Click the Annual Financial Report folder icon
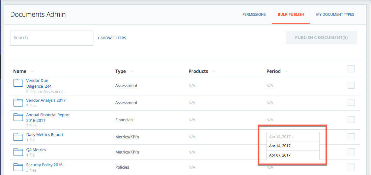Image resolution: width=371 pixels, height=175 pixels. 18,117
